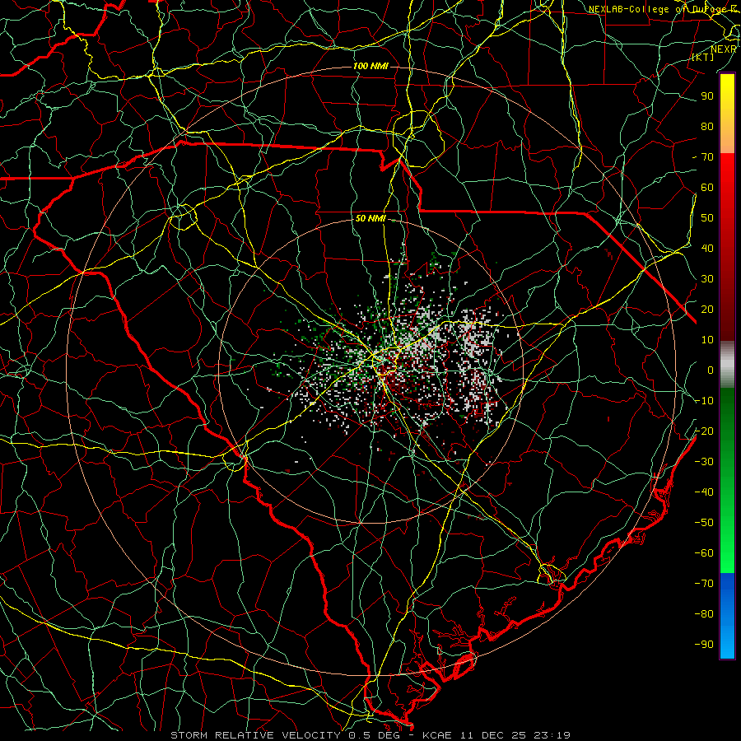Click the -70 scale value

704,584
